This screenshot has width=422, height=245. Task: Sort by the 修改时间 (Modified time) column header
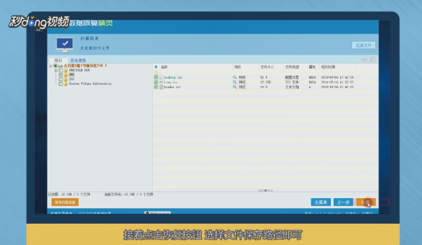pyautogui.click(x=328, y=67)
